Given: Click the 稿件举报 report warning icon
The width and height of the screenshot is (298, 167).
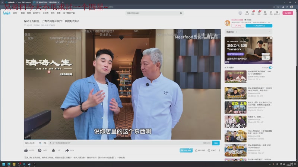Looking at the screenshot, I should pos(196,150).
